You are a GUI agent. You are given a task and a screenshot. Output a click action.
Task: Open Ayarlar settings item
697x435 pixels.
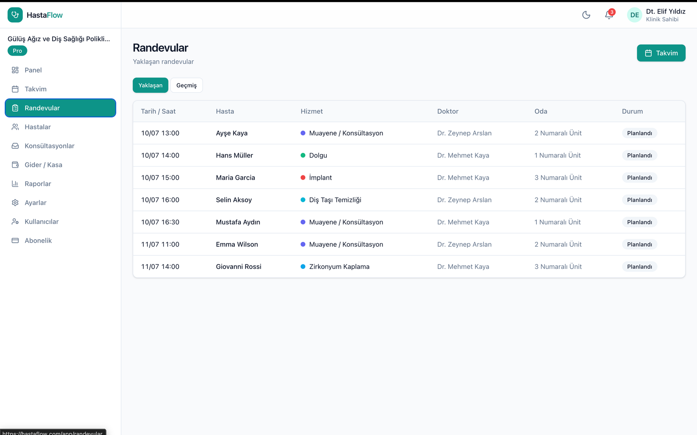click(x=61, y=203)
